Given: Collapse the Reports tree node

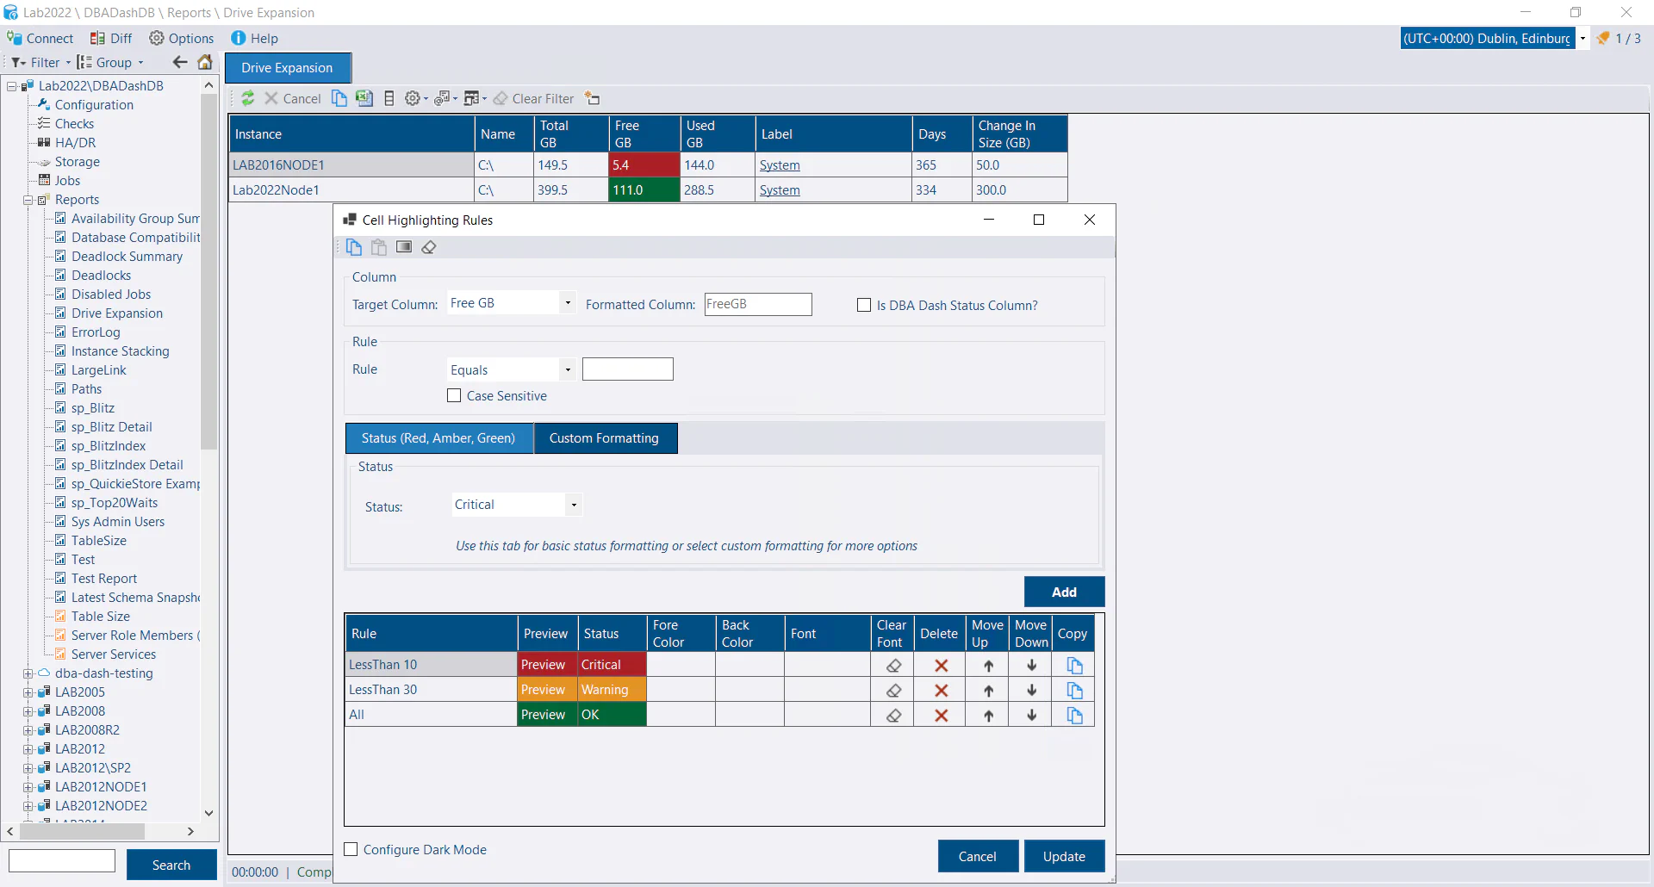Looking at the screenshot, I should point(28,200).
